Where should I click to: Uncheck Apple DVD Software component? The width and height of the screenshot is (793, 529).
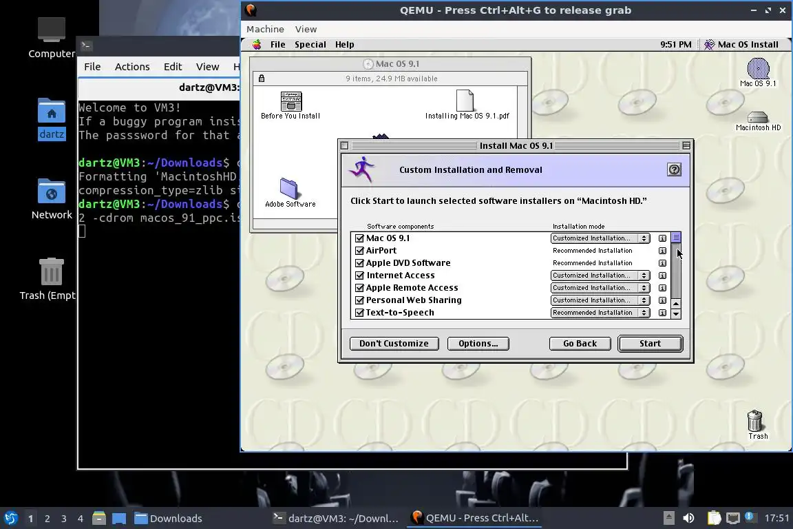[359, 262]
